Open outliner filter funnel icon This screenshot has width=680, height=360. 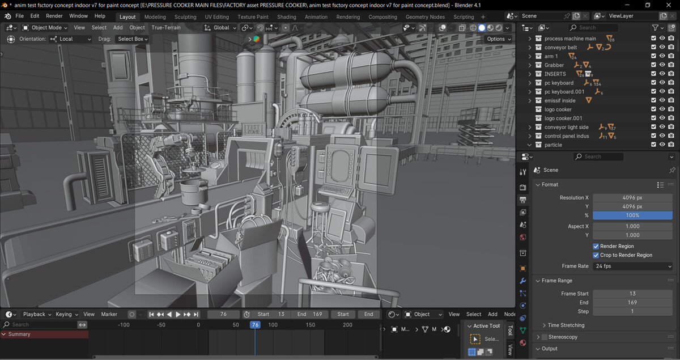pos(656,28)
